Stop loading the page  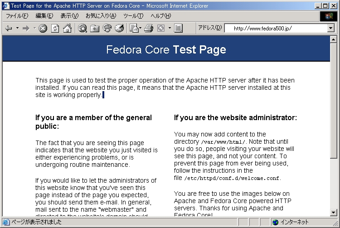pyautogui.click(x=43, y=29)
